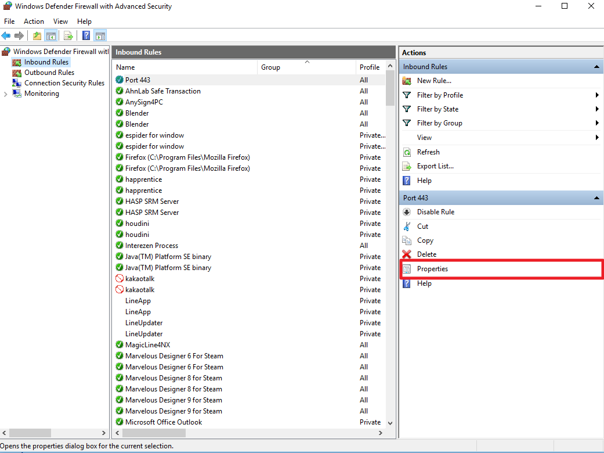Sort by the Name column header
Image resolution: width=604 pixels, height=453 pixels.
(x=186, y=67)
